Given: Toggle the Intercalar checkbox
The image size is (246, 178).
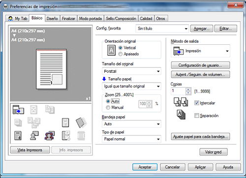Looking at the screenshot, I should (197, 103).
